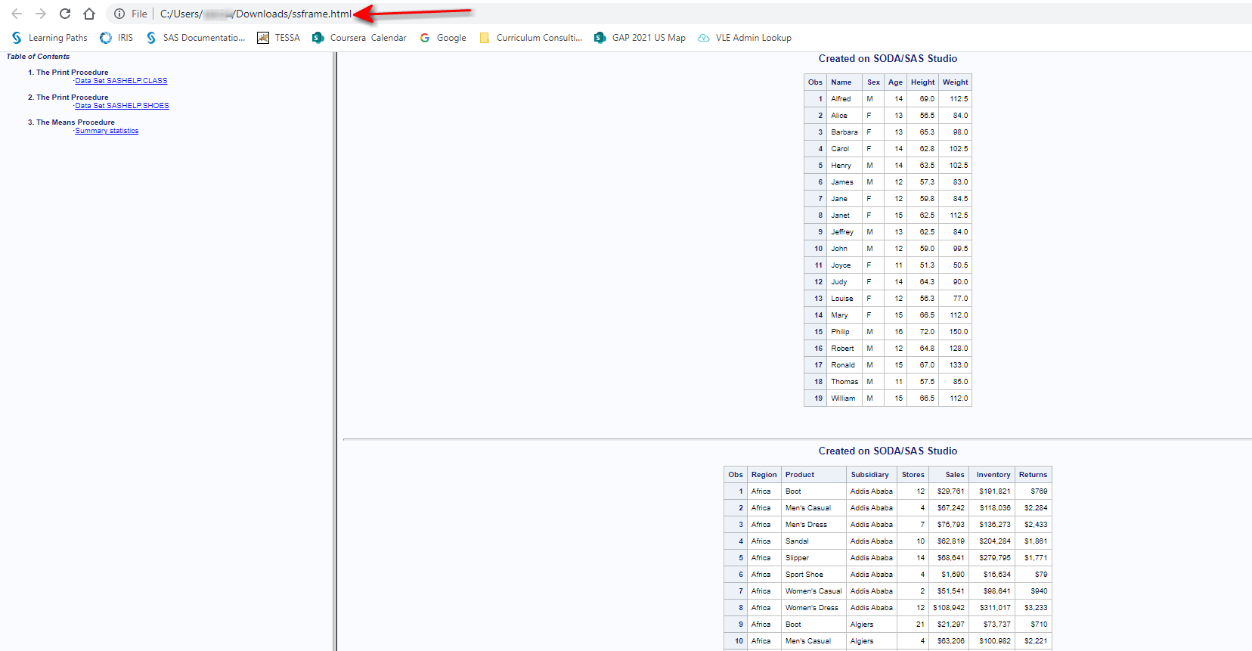Click the Women's Casual product cell
Image resolution: width=1252 pixels, height=651 pixels.
click(813, 591)
